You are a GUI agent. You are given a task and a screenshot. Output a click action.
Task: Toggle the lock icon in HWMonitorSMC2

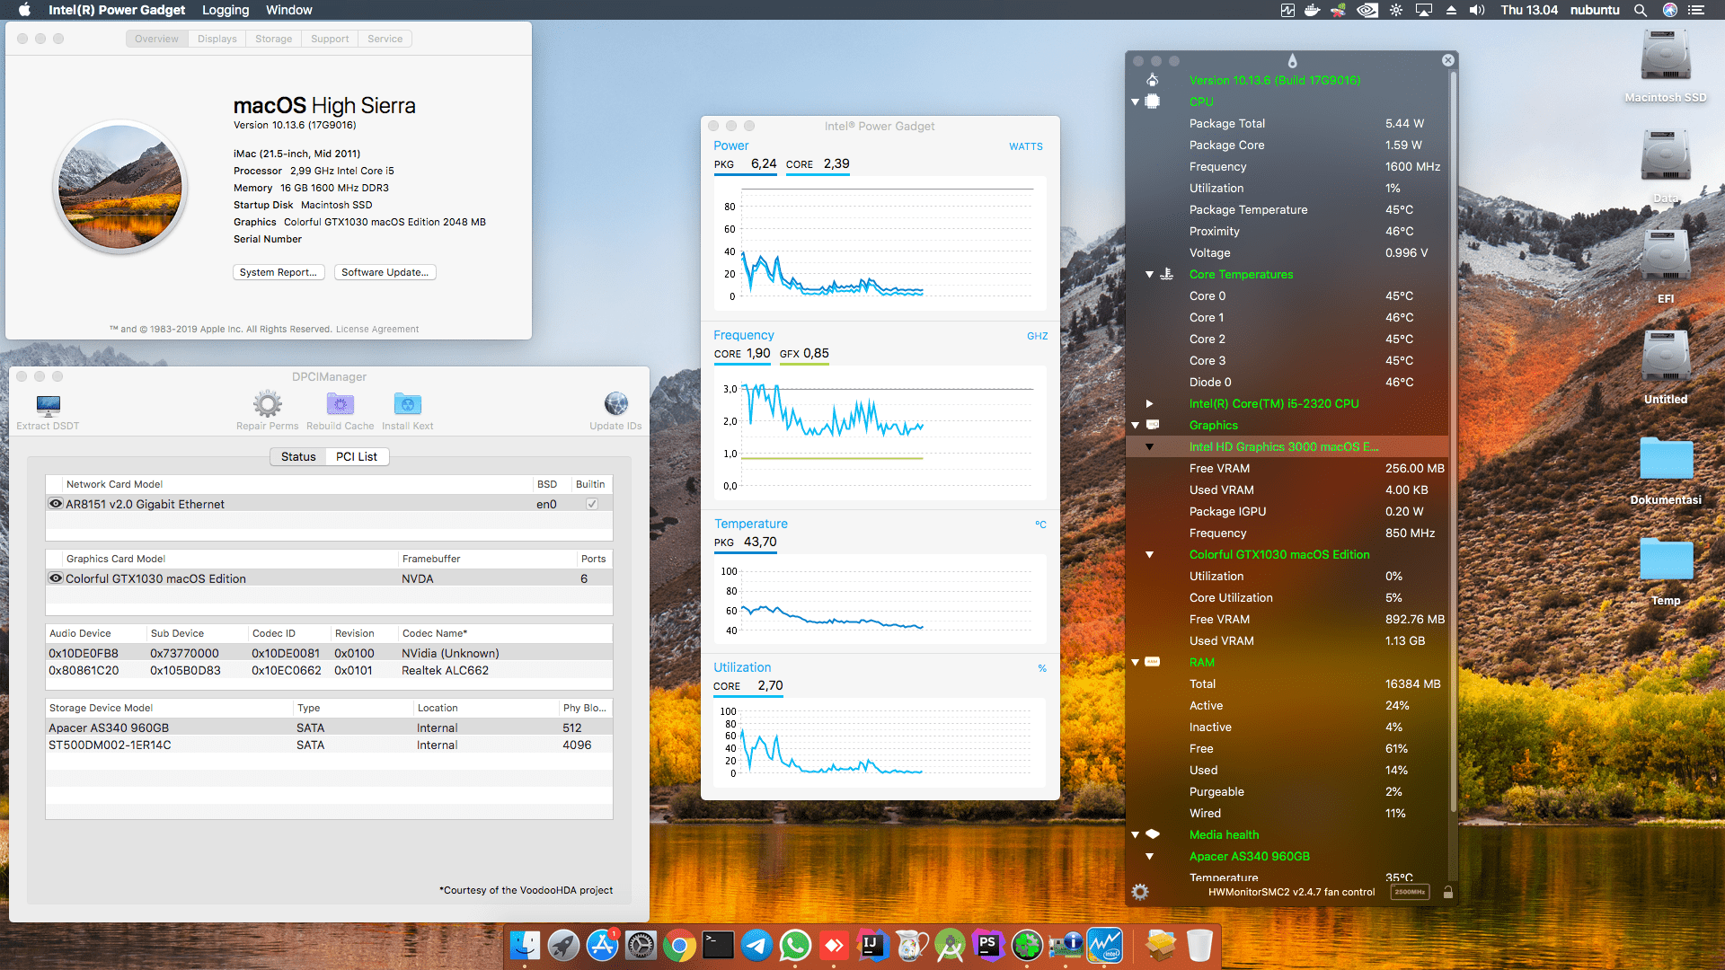(1447, 892)
